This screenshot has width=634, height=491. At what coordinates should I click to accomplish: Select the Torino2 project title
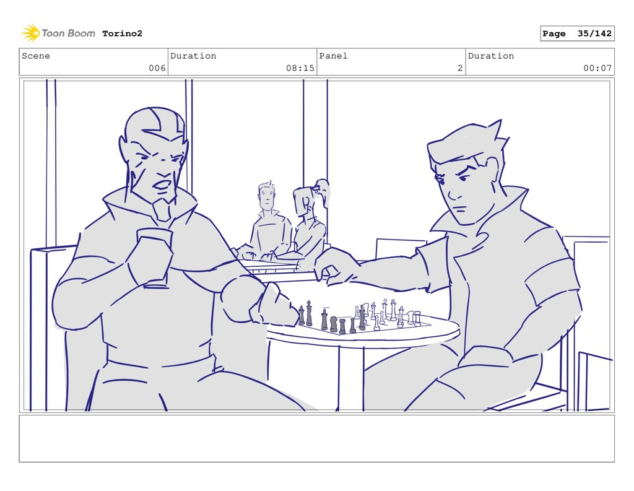[x=122, y=33]
